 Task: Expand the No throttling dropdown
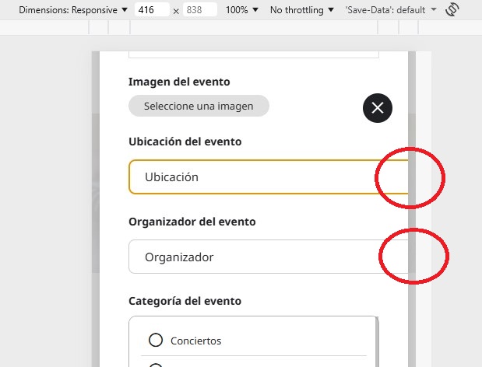click(302, 10)
